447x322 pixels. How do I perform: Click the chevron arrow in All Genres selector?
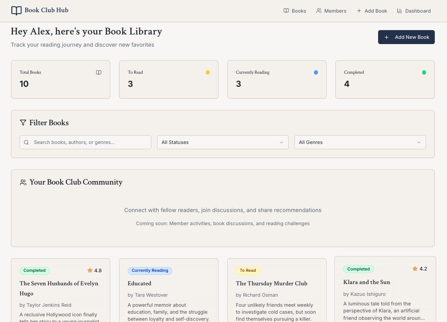(x=419, y=142)
